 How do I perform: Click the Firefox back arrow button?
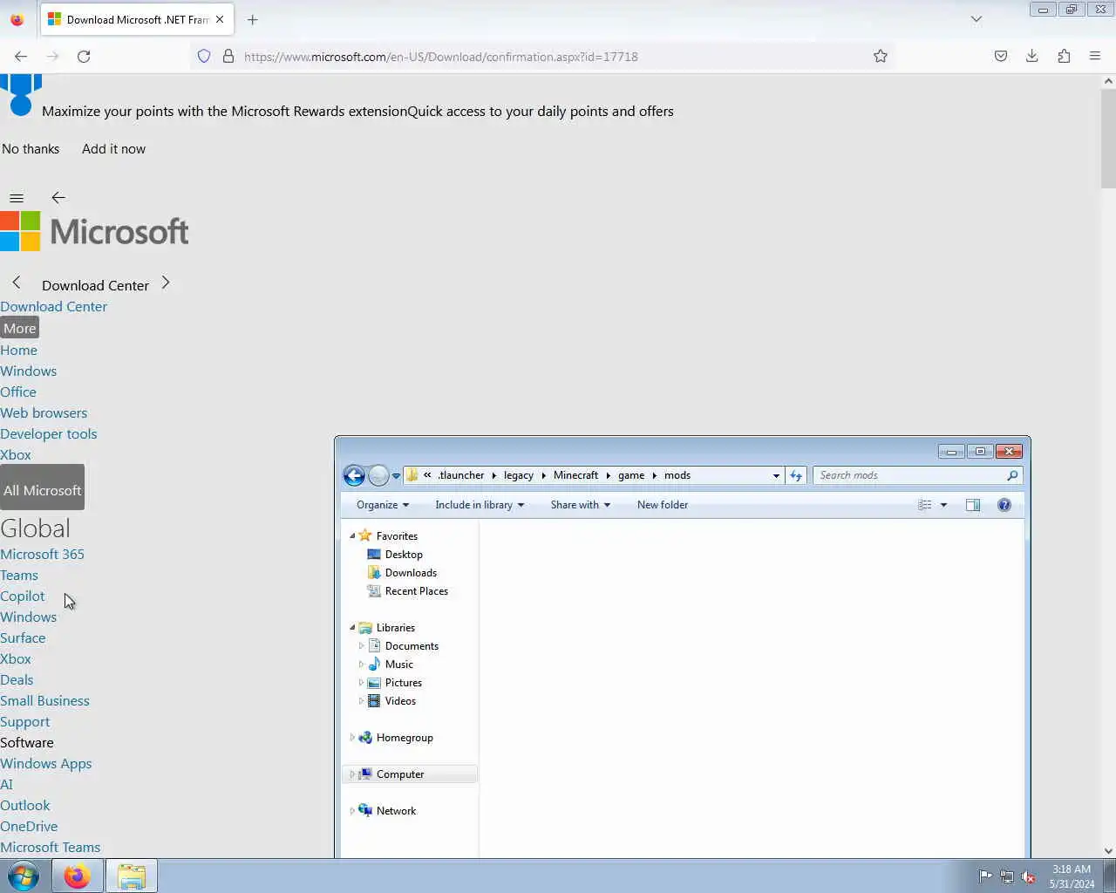[21, 56]
